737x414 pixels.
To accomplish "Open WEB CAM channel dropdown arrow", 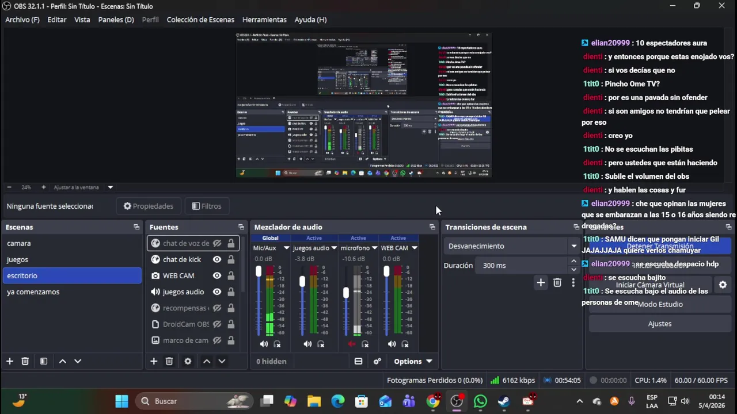I will 414,248.
